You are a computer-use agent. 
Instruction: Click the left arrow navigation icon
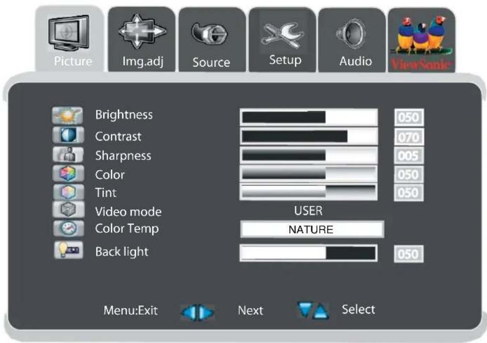tap(189, 312)
